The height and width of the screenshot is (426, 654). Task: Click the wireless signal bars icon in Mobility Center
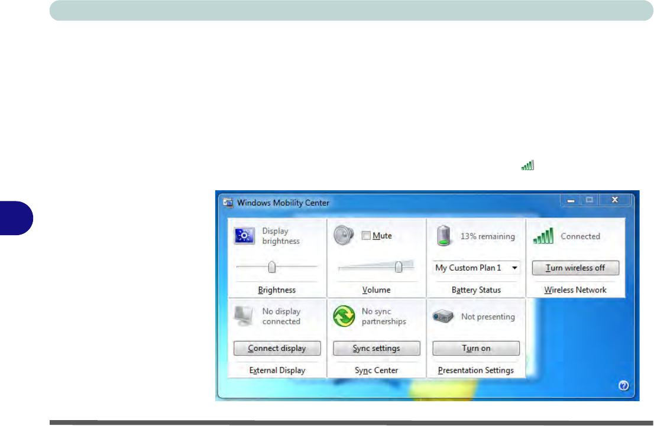tap(543, 236)
